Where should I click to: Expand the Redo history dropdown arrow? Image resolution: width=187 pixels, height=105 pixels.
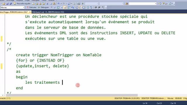66,4
